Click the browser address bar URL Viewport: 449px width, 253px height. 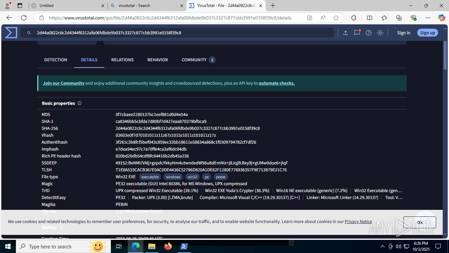170,18
